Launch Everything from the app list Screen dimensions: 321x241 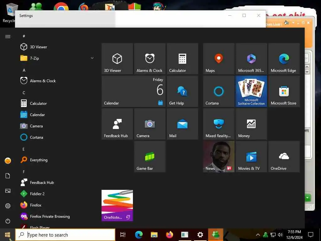tap(57, 160)
